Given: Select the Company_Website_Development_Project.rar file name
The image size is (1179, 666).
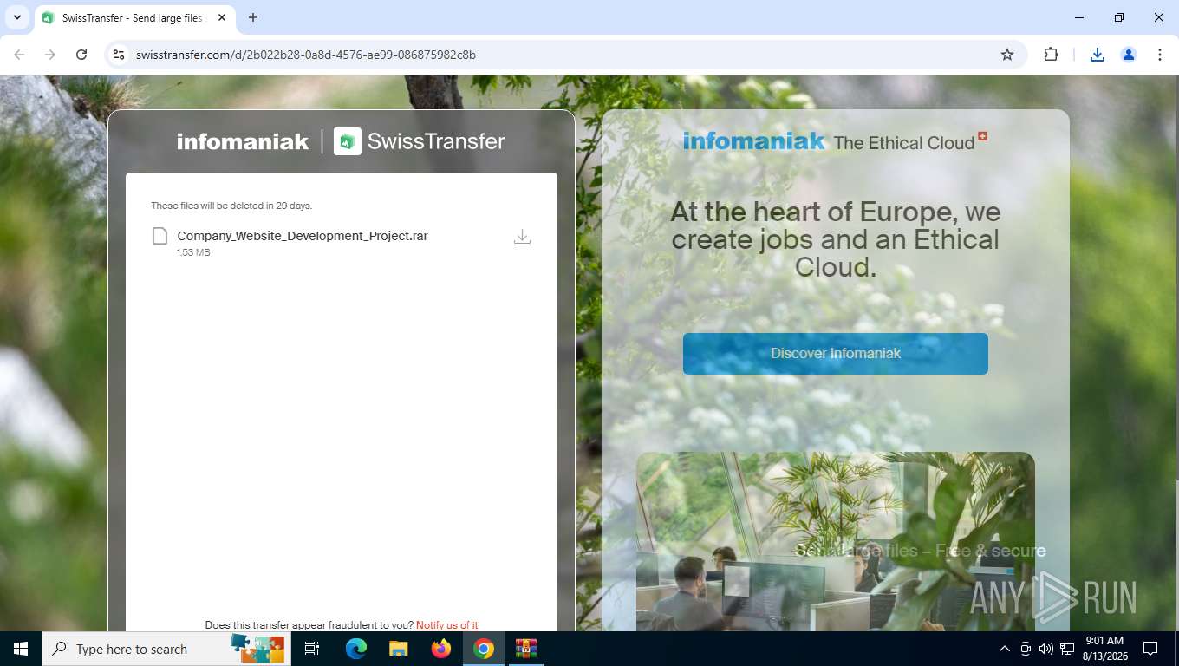Looking at the screenshot, I should point(303,236).
